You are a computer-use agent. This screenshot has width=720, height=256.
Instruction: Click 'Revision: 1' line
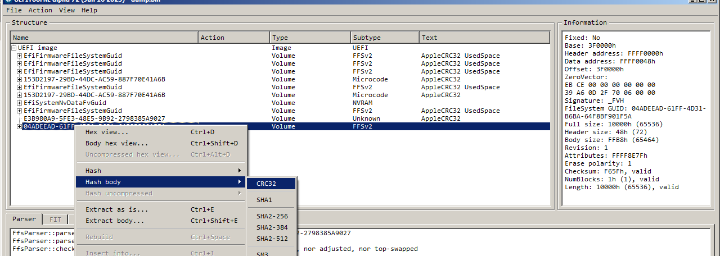click(586, 148)
